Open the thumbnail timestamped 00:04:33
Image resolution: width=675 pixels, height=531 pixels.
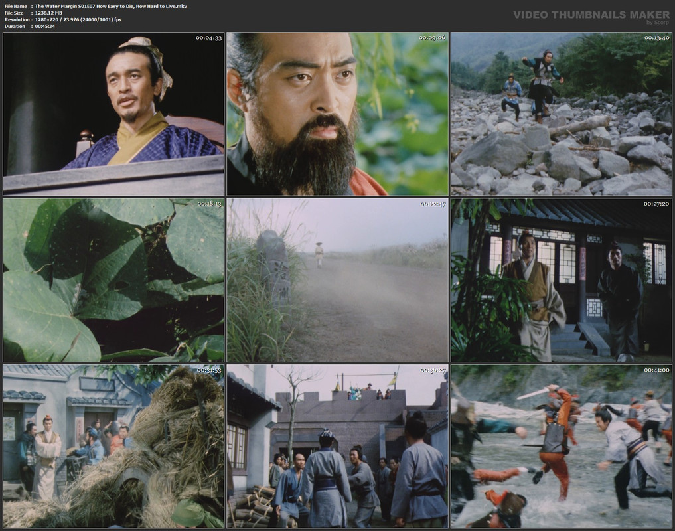click(113, 114)
